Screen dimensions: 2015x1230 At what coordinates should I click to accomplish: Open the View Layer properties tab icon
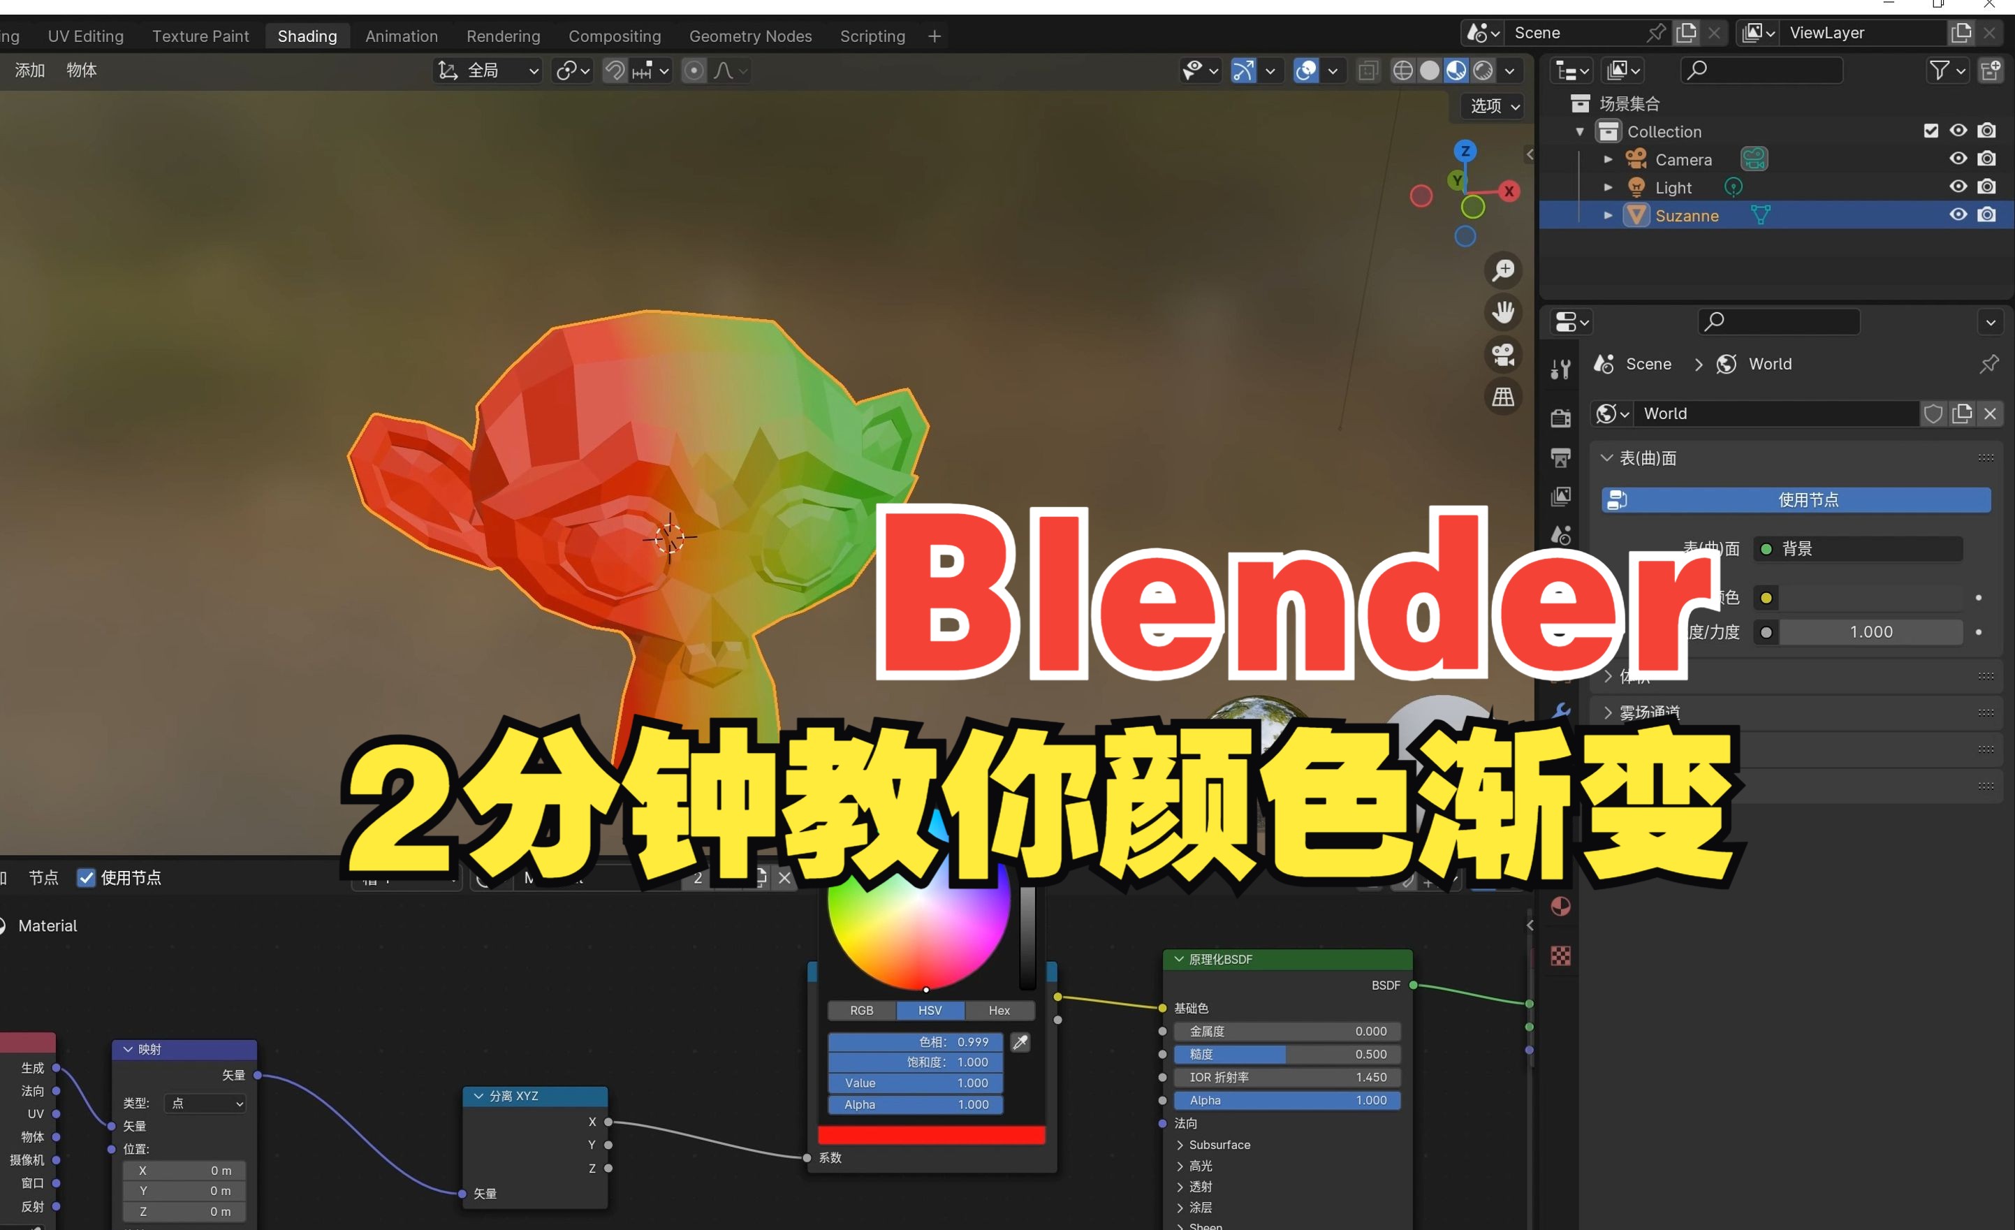(x=1560, y=497)
